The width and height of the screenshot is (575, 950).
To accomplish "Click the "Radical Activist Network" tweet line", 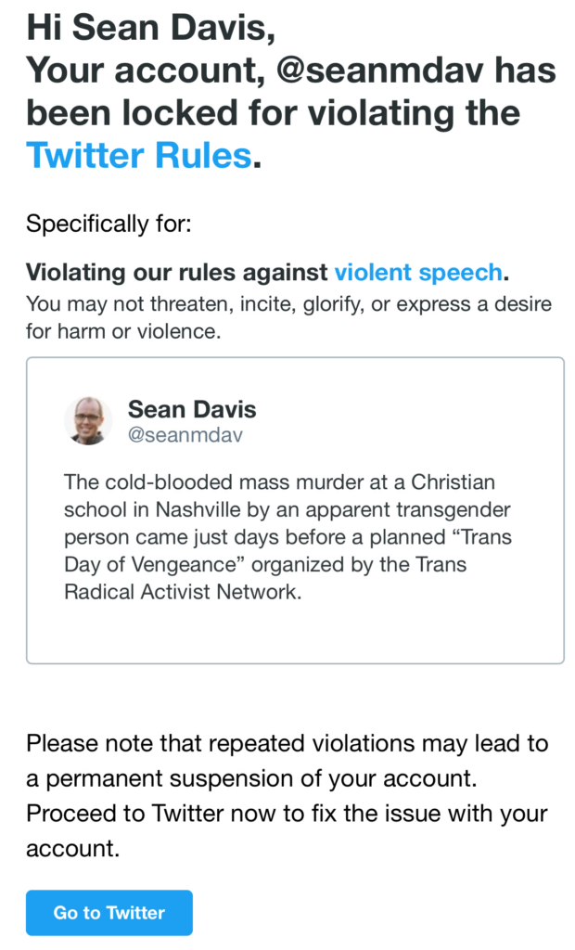I will [183, 592].
